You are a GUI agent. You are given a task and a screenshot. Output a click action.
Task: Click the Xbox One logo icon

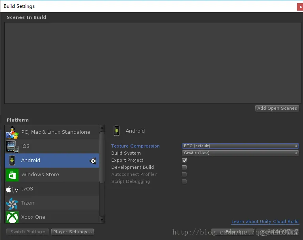pyautogui.click(x=12, y=218)
